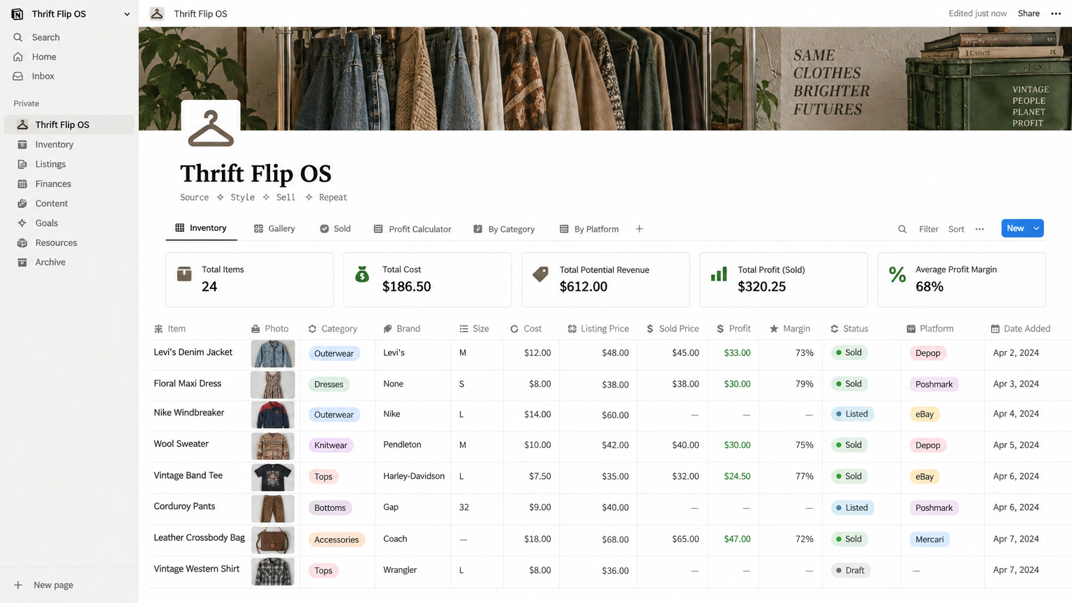Open the Levi's Denim Jacket photo thumbnail

click(x=273, y=354)
